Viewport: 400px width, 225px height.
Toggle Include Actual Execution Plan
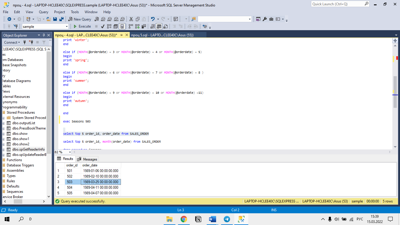point(131,26)
